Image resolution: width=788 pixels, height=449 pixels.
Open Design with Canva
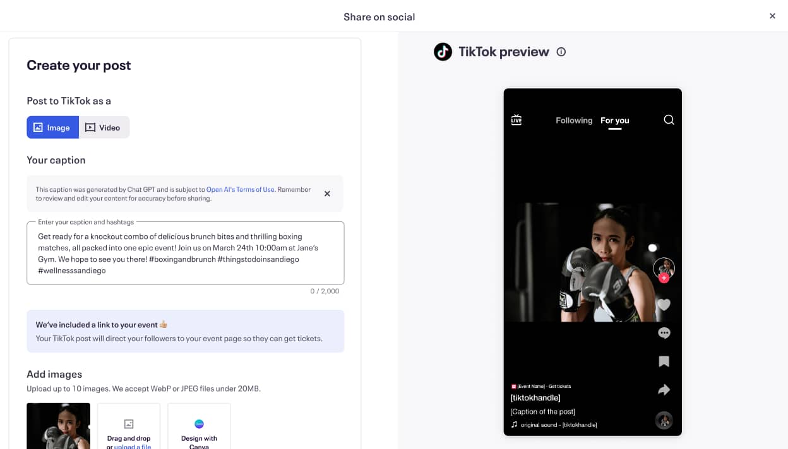199,426
